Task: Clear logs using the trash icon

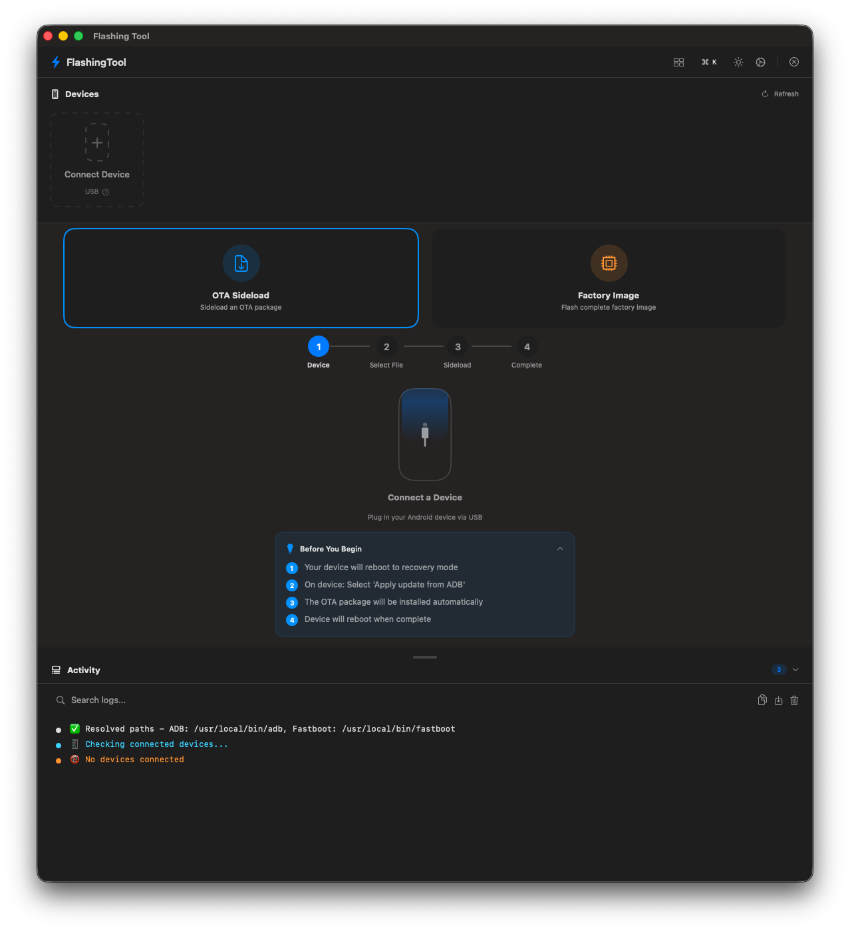Action: coord(794,700)
